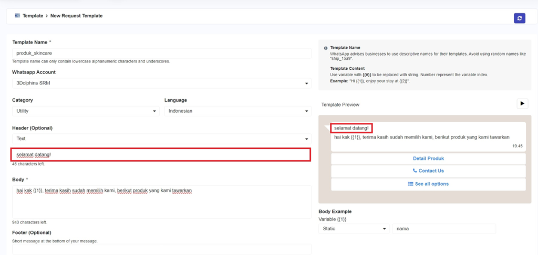Click the Template breadcrumb link
Viewport: 538px width, 255px height.
point(33,16)
